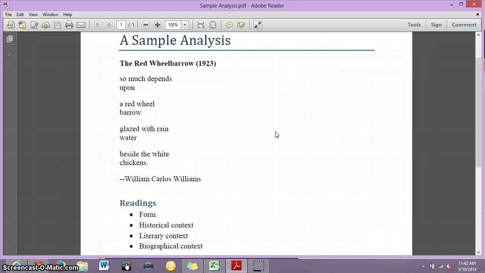Click the line 'glazed with rain'

coord(144,129)
